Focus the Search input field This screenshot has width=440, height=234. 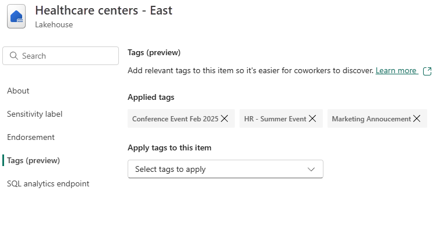[67, 56]
